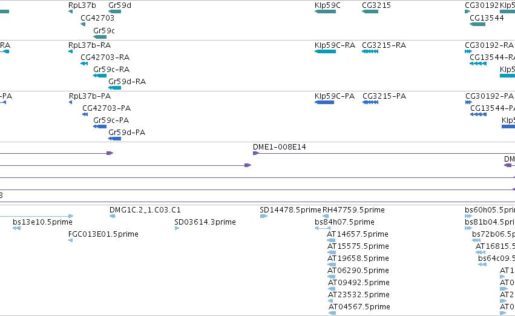Screen dimensions: 515x316
Task: Select the Klp59C gene label
Action: 327,5
